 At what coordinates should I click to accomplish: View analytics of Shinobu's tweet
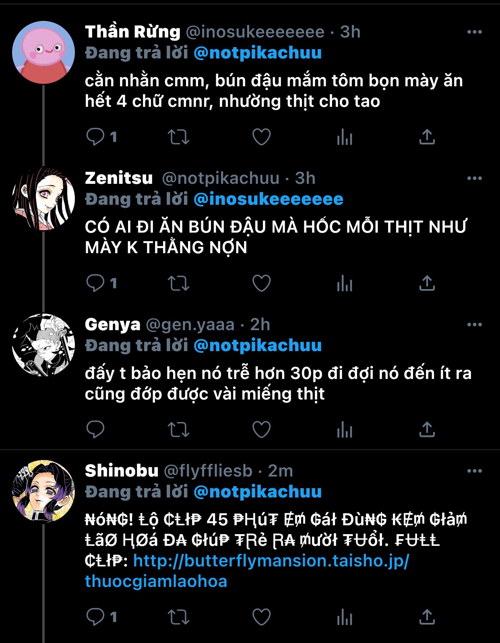click(344, 617)
